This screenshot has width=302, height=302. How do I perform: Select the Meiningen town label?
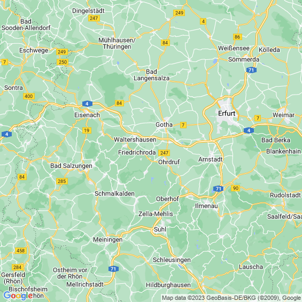[x=108, y=239]
